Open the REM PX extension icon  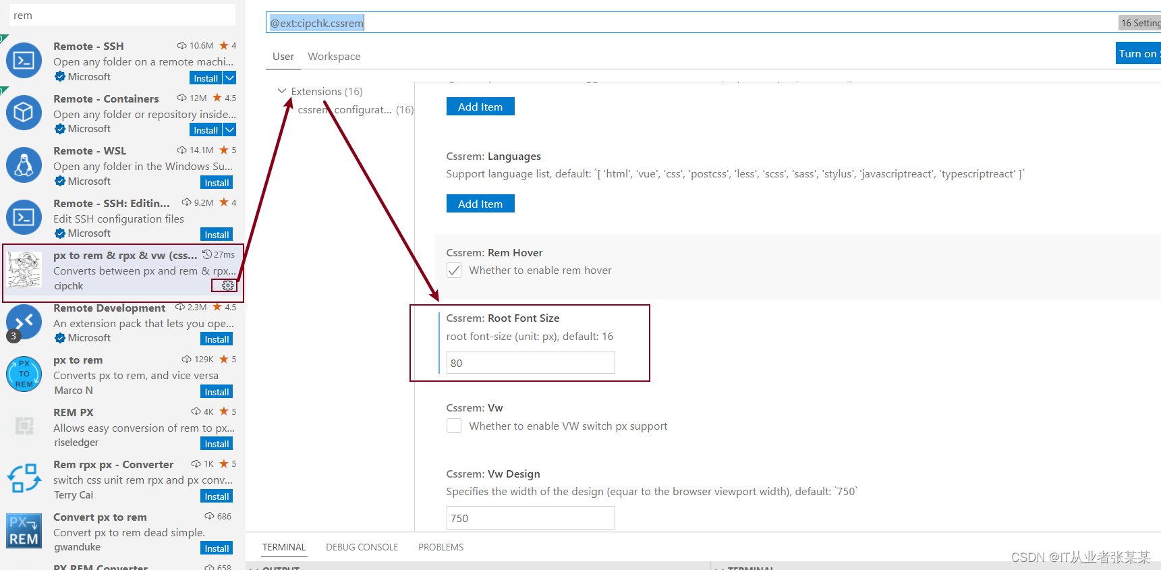(x=24, y=426)
